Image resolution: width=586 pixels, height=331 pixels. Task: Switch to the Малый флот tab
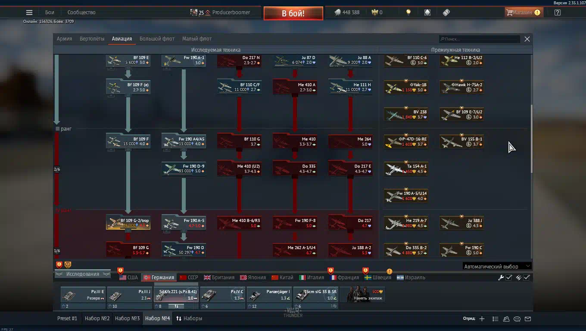coord(197,39)
